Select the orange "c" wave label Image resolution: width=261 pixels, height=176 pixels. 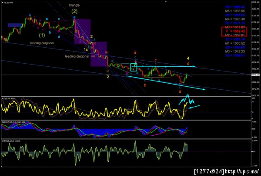pyautogui.click(x=155, y=60)
